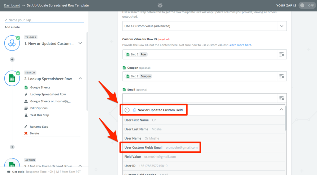Click the Test this Step flask icon

pyautogui.click(x=26, y=115)
